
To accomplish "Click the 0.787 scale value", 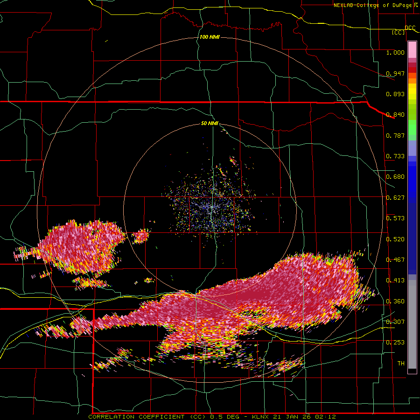I will pyautogui.click(x=395, y=135).
